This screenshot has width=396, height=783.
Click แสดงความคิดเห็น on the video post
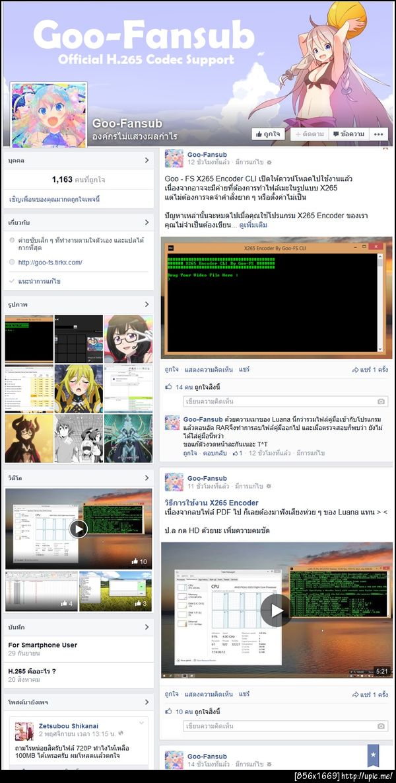pos(209,694)
